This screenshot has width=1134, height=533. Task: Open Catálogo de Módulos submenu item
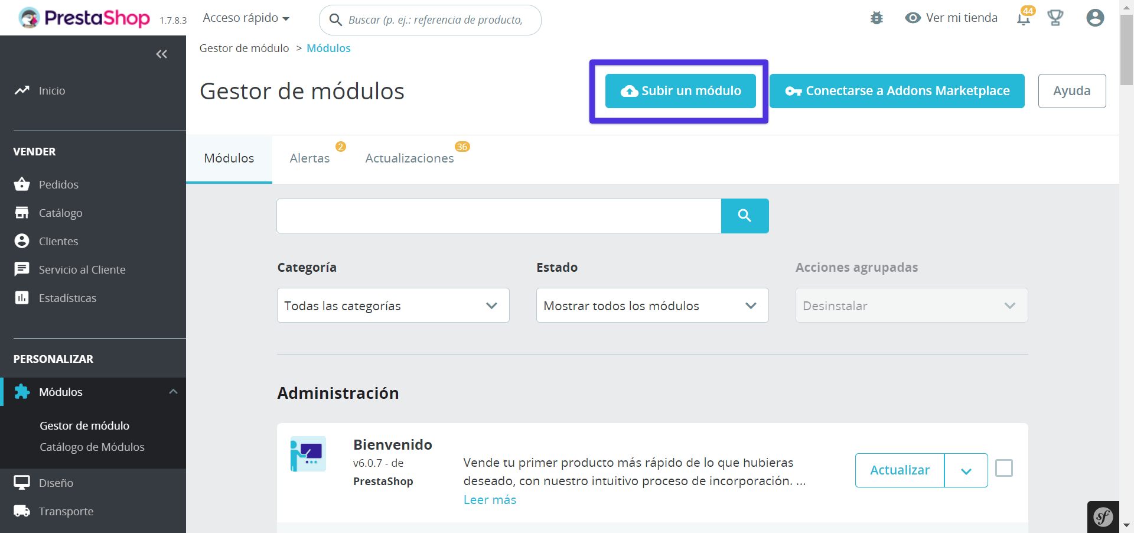coord(92,447)
